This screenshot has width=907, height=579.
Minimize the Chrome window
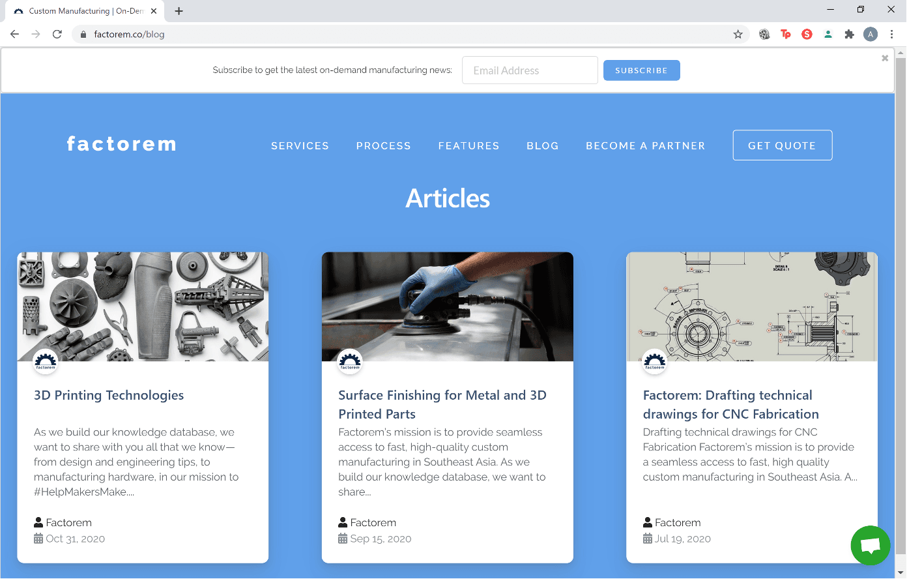pos(830,10)
